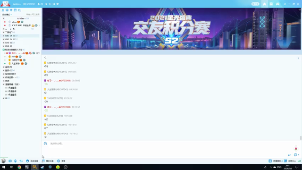Click the user avatar on the bottom toolbar
Image resolution: width=302 pixels, height=170 pixels.
tap(3, 161)
